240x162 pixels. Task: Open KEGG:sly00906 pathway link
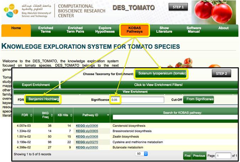[87, 126]
